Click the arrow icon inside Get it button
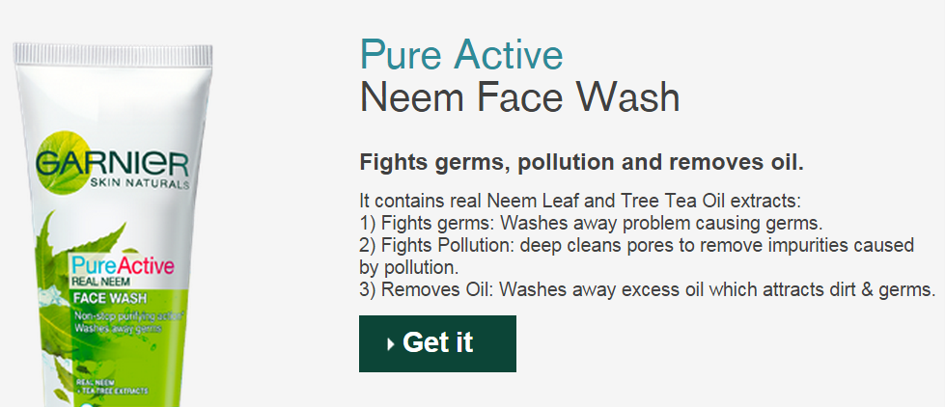The width and height of the screenshot is (945, 407). [x=391, y=344]
